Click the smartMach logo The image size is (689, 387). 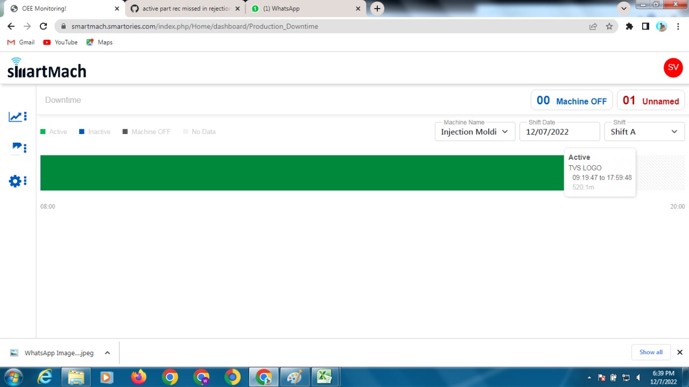tap(46, 68)
